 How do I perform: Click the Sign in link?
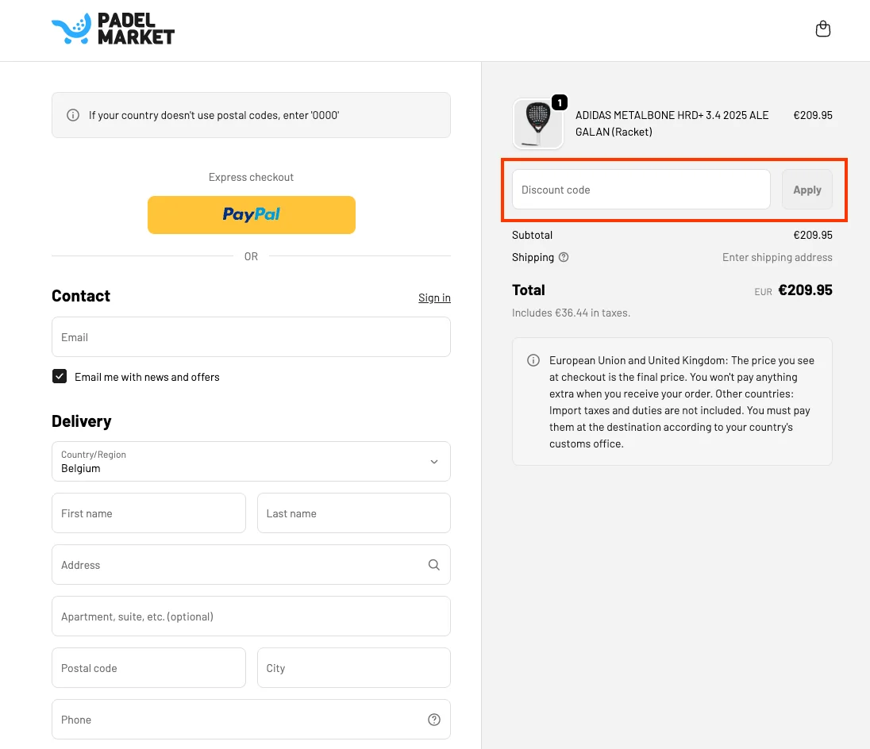[434, 298]
